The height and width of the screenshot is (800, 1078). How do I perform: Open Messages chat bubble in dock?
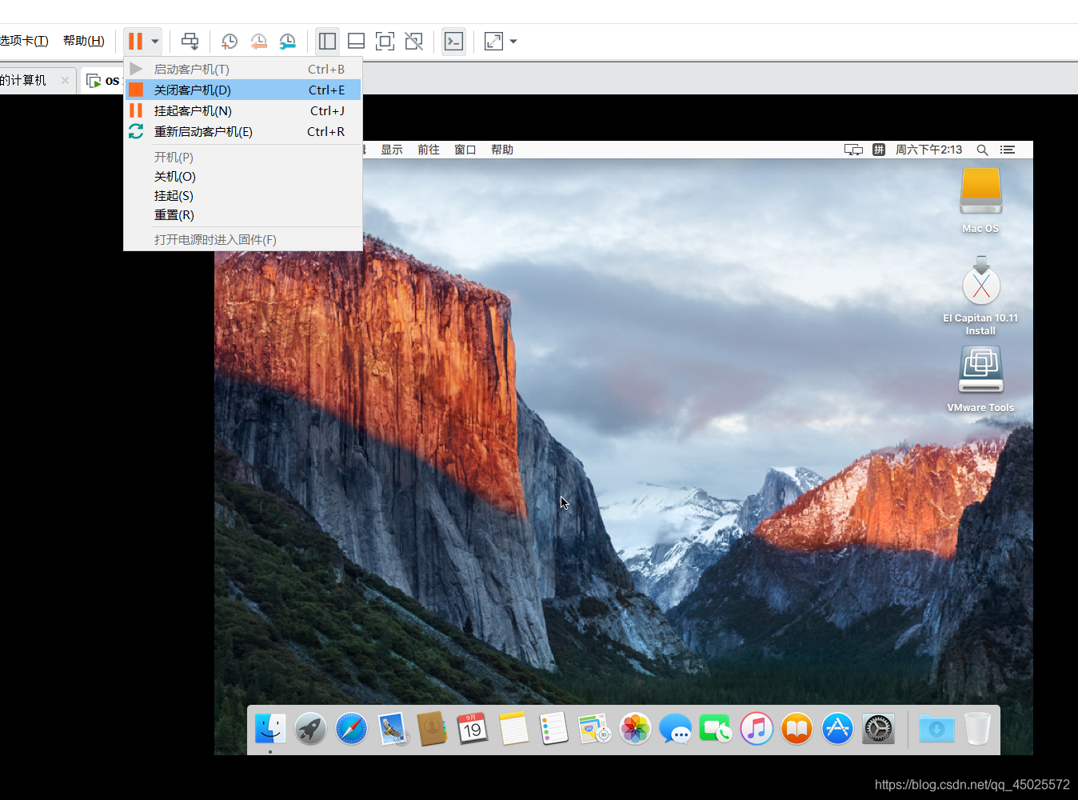pyautogui.click(x=676, y=729)
